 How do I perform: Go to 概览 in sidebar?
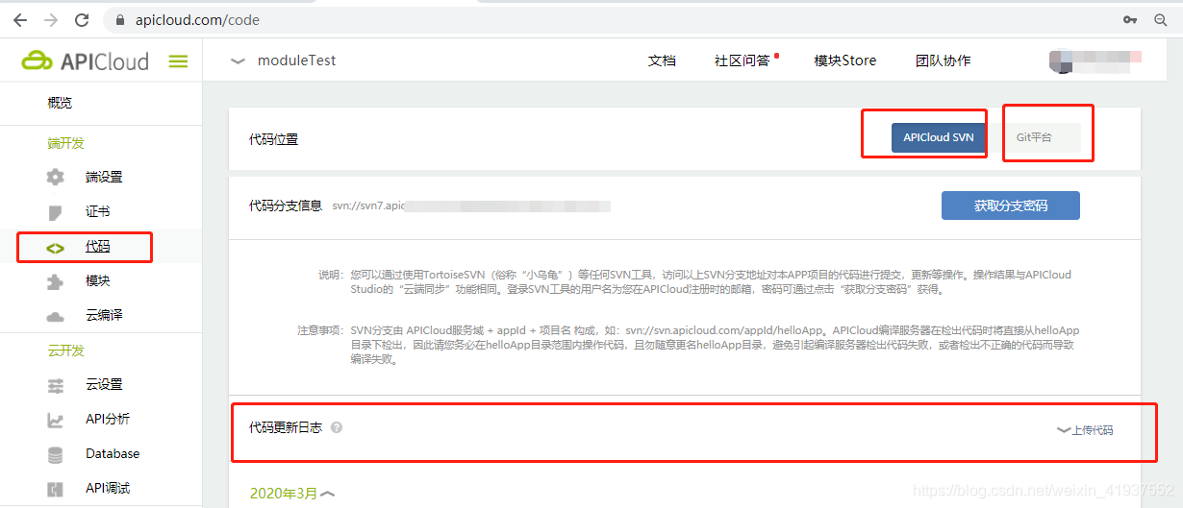click(x=60, y=103)
